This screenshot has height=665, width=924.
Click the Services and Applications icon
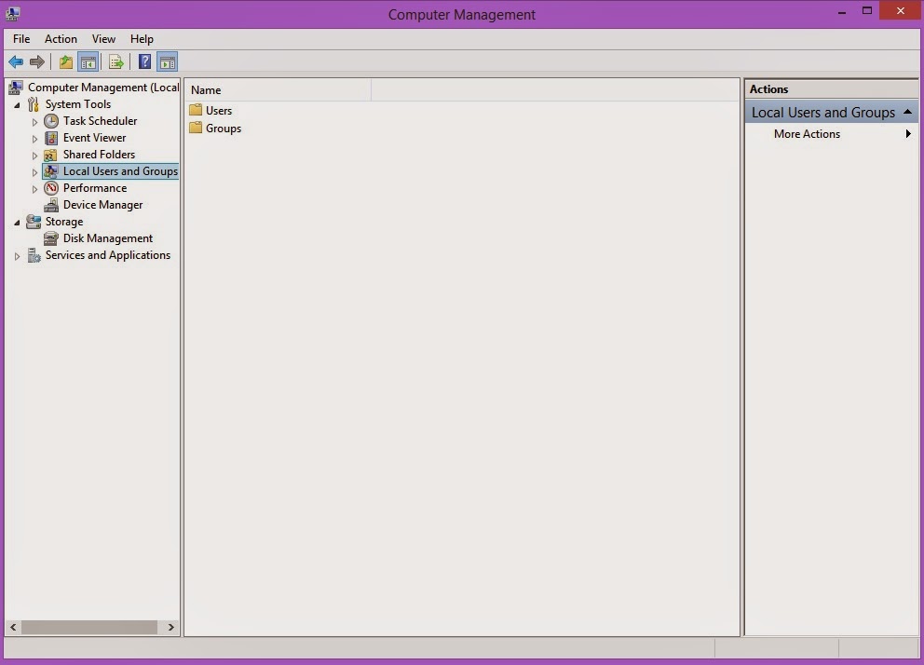tap(34, 255)
